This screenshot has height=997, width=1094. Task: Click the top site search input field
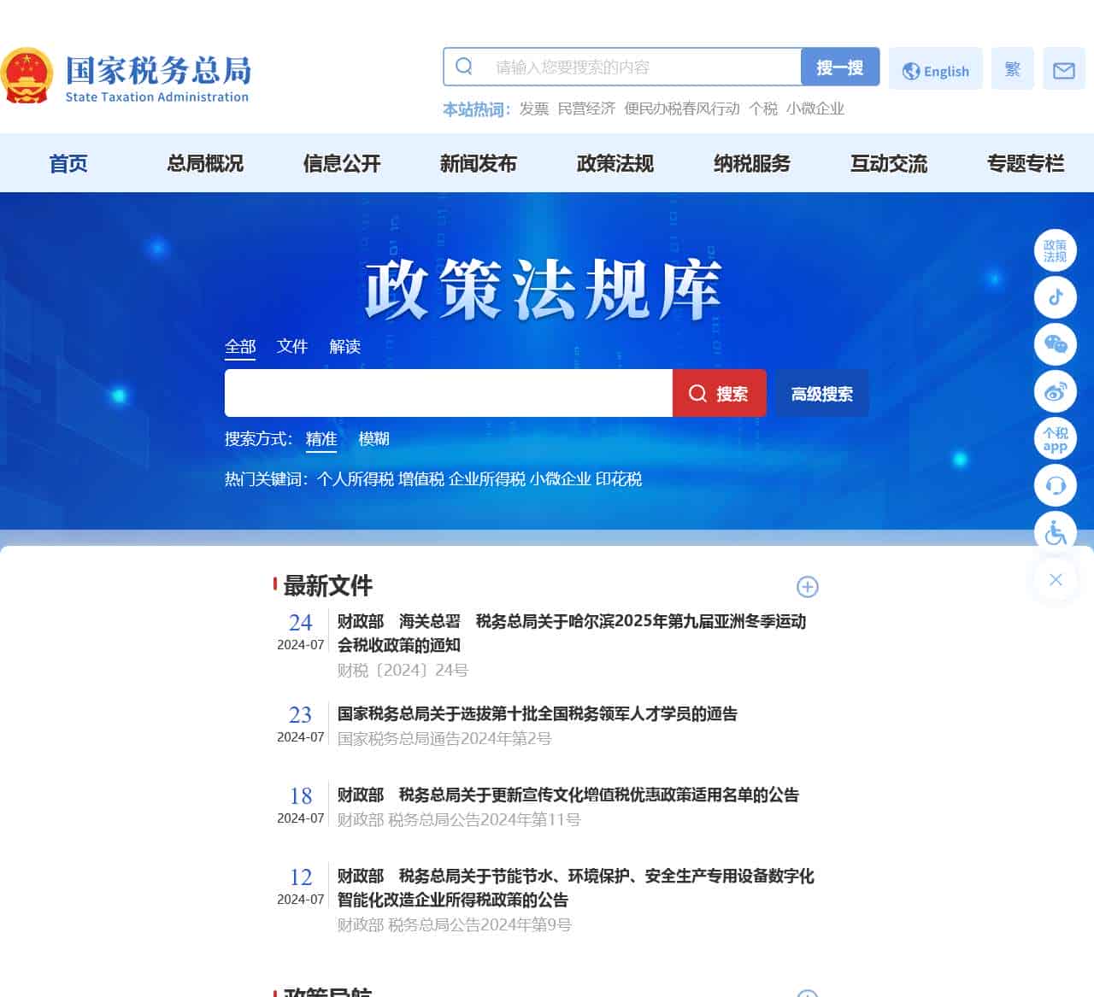coord(622,67)
